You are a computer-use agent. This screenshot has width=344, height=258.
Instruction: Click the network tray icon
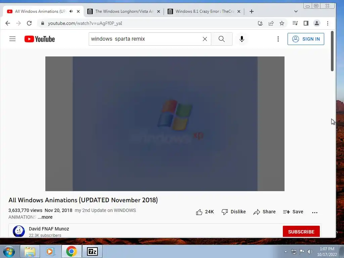(x=294, y=252)
